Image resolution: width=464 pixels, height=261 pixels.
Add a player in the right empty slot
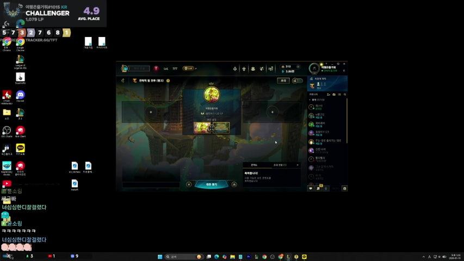pos(272,112)
